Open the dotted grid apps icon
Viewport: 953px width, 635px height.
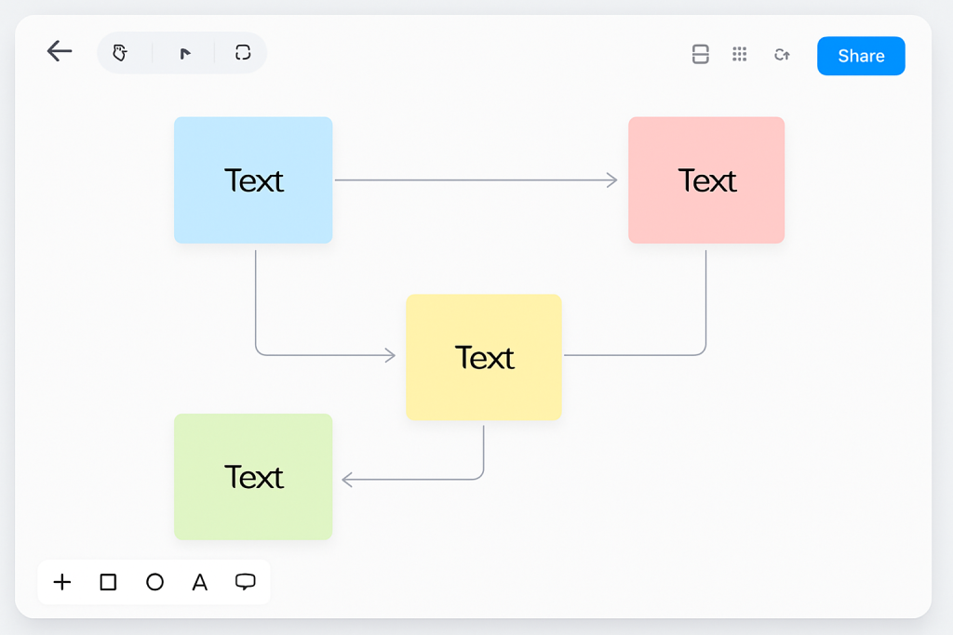click(739, 55)
